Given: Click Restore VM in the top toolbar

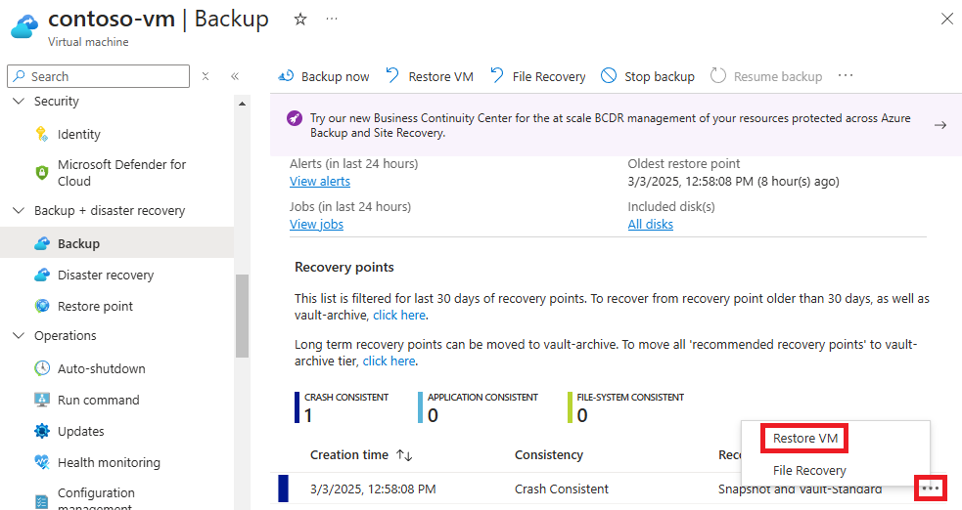Looking at the screenshot, I should (430, 76).
